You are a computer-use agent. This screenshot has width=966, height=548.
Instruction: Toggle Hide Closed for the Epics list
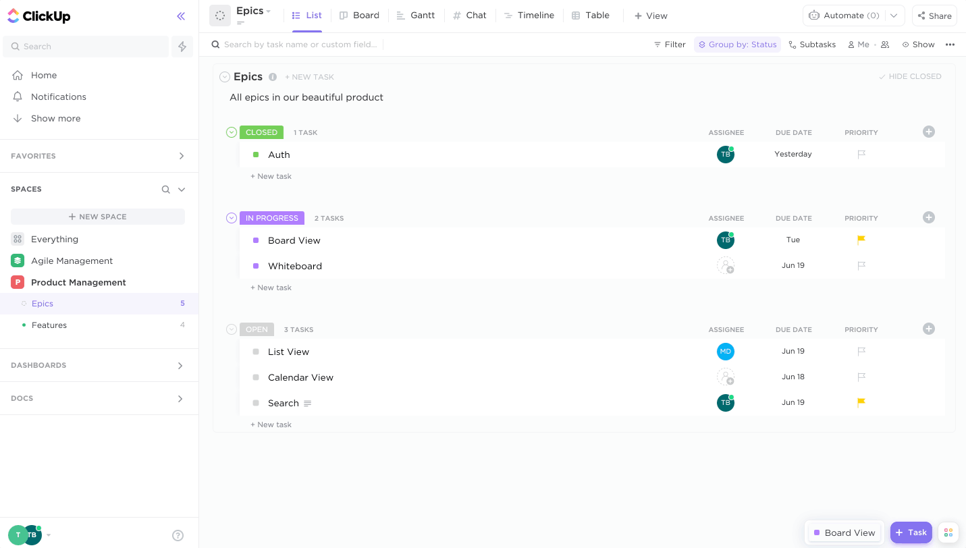click(x=910, y=76)
